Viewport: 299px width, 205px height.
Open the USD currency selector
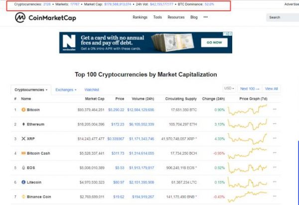tap(229, 89)
